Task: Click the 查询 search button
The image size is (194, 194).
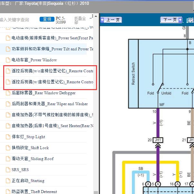Action: click(x=47, y=19)
